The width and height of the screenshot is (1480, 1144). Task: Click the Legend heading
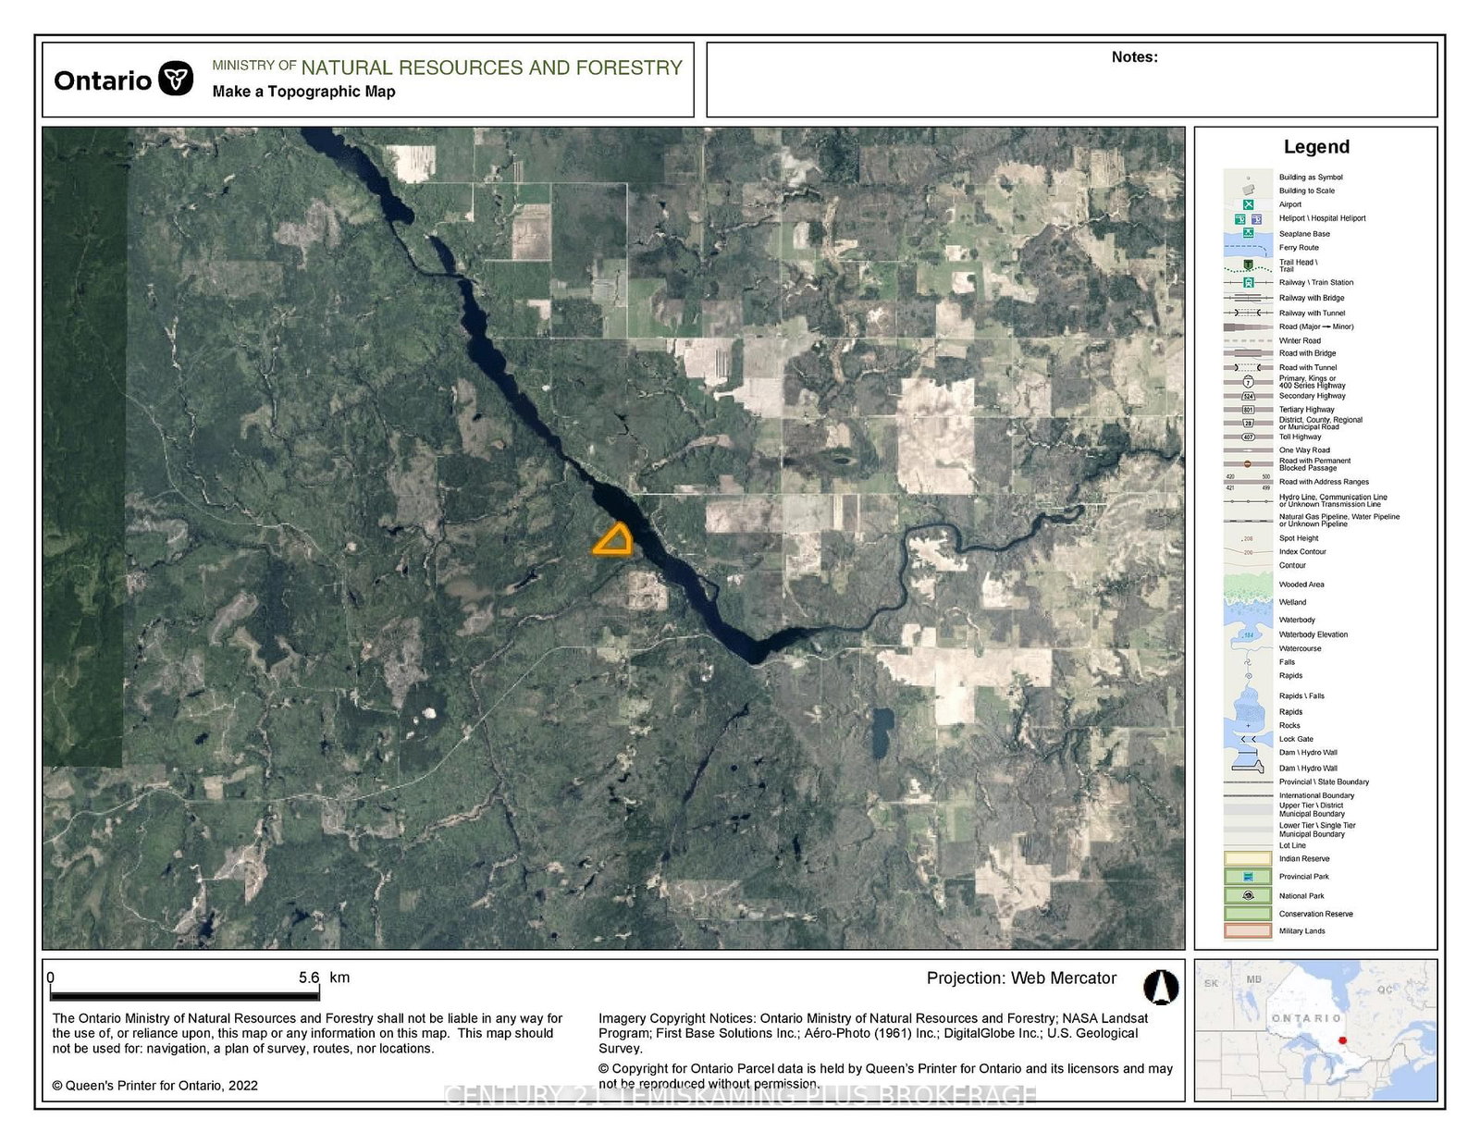(x=1315, y=147)
